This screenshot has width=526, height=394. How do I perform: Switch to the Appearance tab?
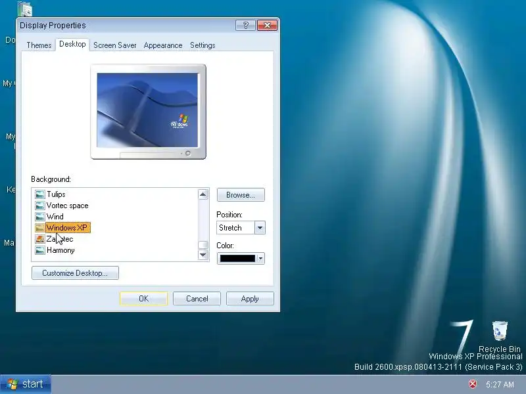click(x=163, y=45)
